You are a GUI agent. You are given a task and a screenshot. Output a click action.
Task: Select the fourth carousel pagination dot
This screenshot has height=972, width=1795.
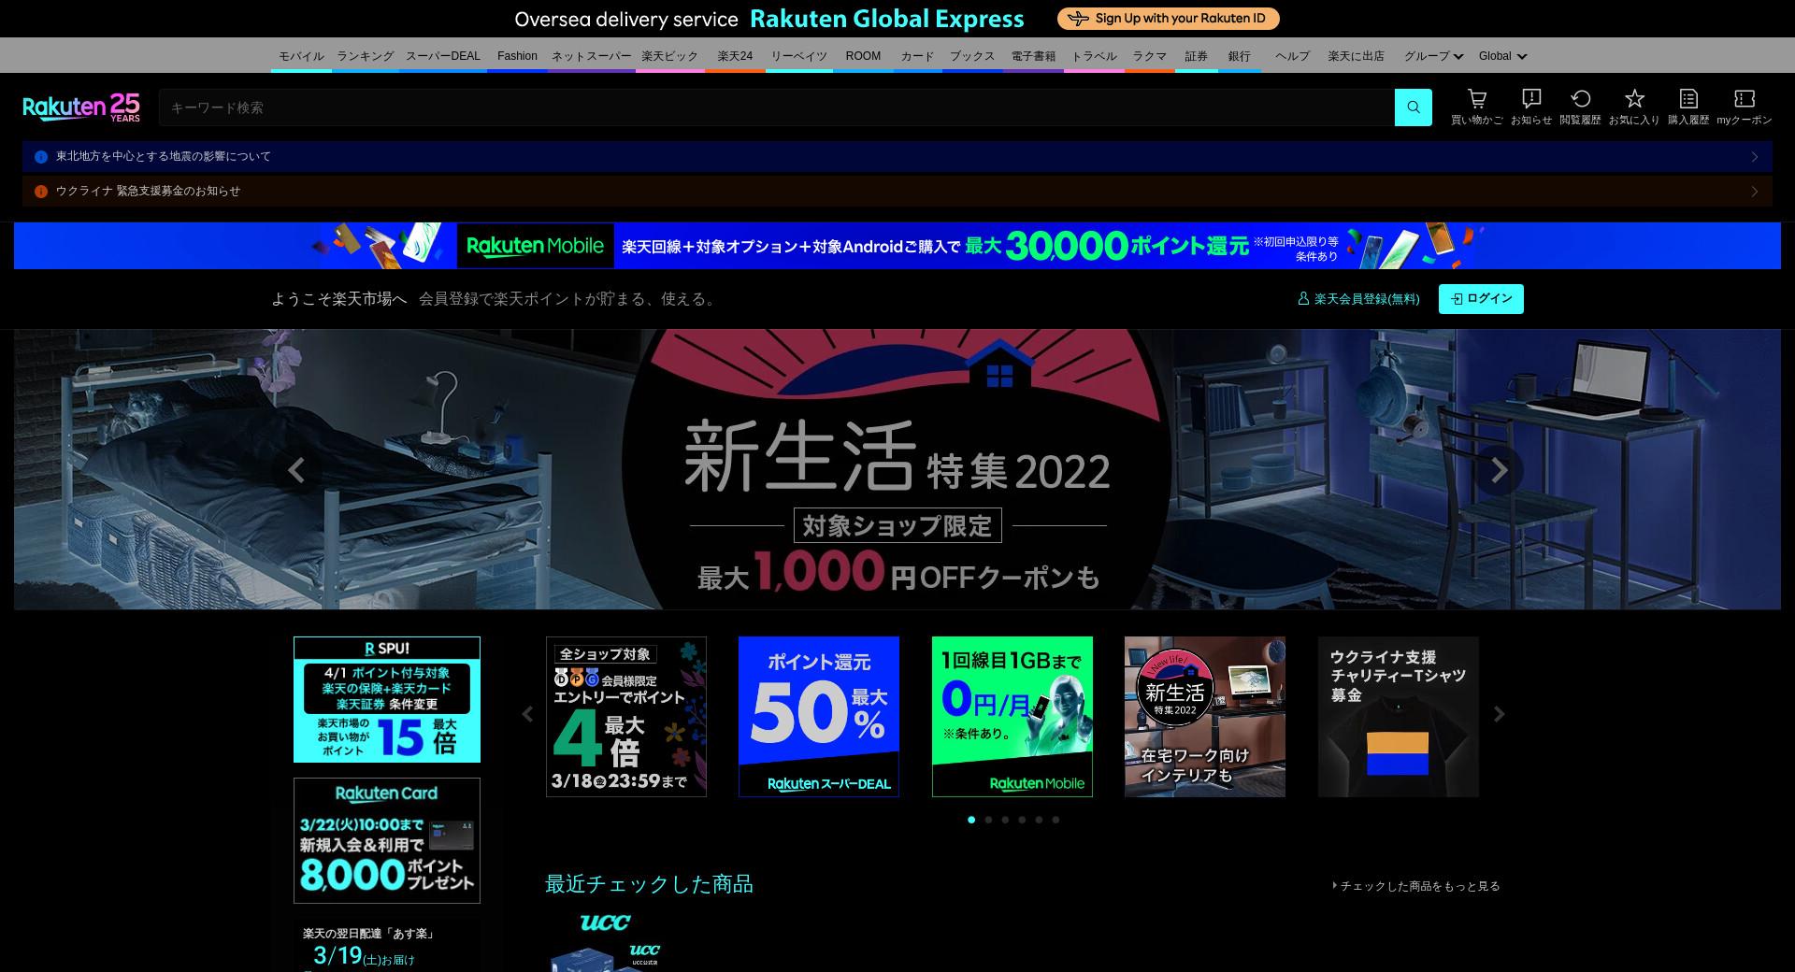(x=1022, y=820)
